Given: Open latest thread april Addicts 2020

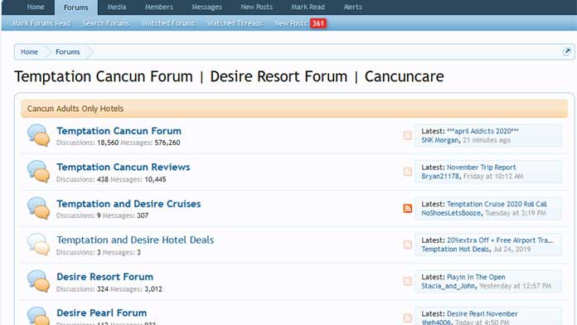Looking at the screenshot, I should point(482,131).
